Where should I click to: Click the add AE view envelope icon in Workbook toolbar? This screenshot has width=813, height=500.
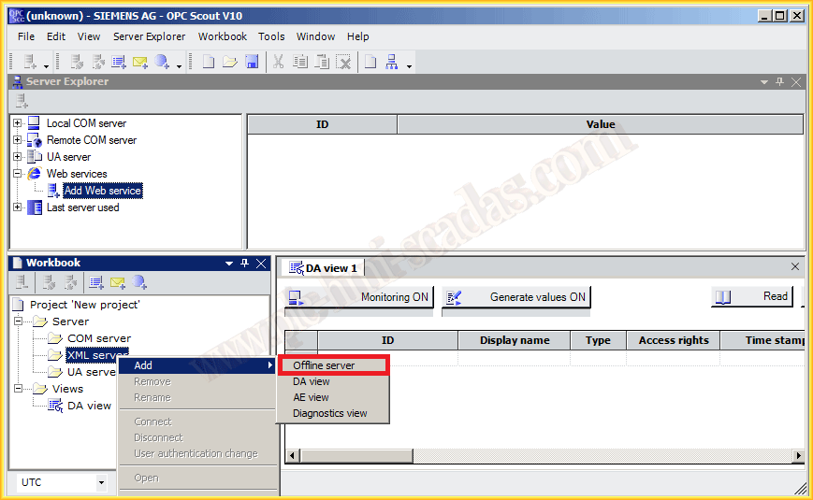[118, 282]
